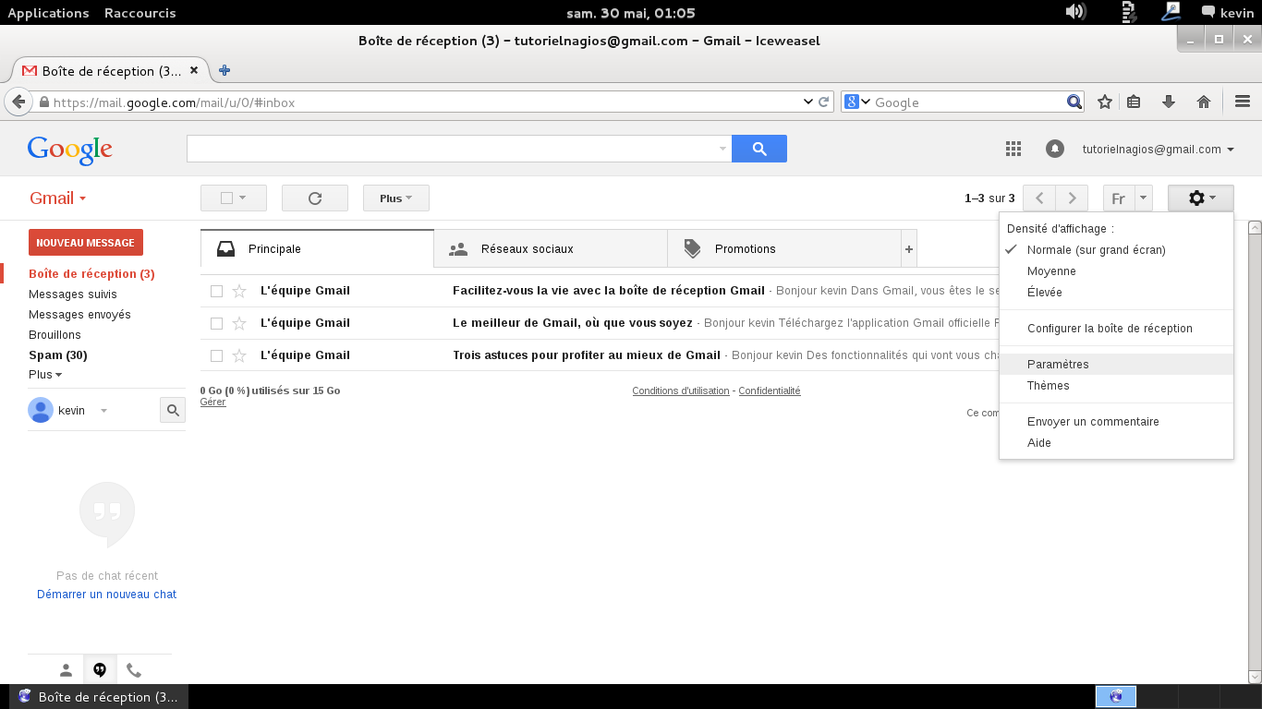Screen dimensions: 1262x709
Task: Open 'Boîte de réception (3)' folder
Action: point(91,274)
